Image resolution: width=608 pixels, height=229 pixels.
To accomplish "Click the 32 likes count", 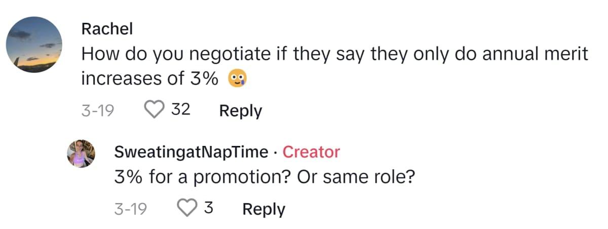I will 180,110.
